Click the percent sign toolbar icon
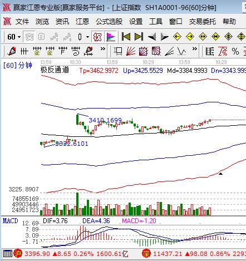Screen dimensions: 246x261 tap(235, 51)
